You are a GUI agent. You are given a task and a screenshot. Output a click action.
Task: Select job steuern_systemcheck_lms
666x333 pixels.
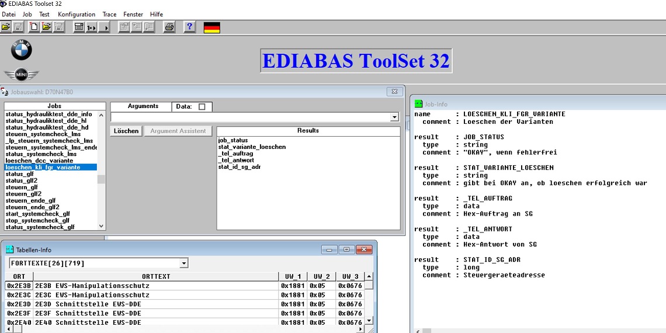click(51, 134)
